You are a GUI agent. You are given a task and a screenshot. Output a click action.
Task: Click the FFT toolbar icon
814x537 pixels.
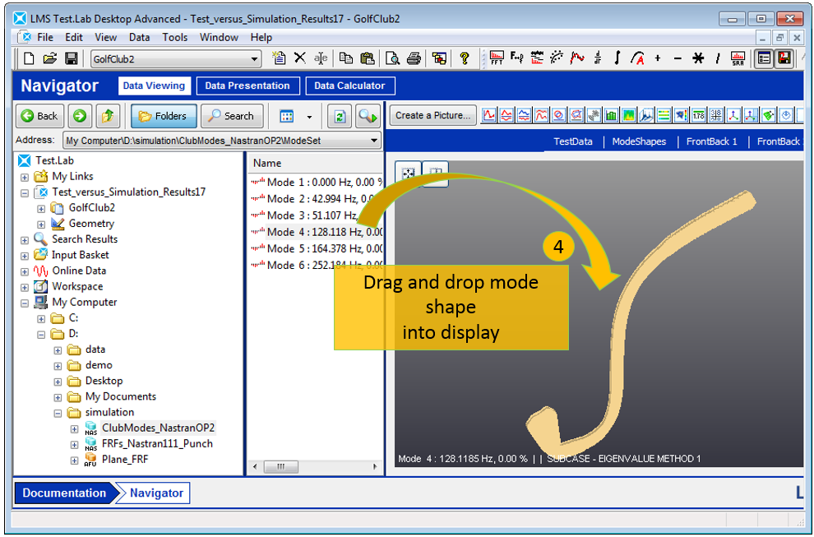click(x=497, y=58)
